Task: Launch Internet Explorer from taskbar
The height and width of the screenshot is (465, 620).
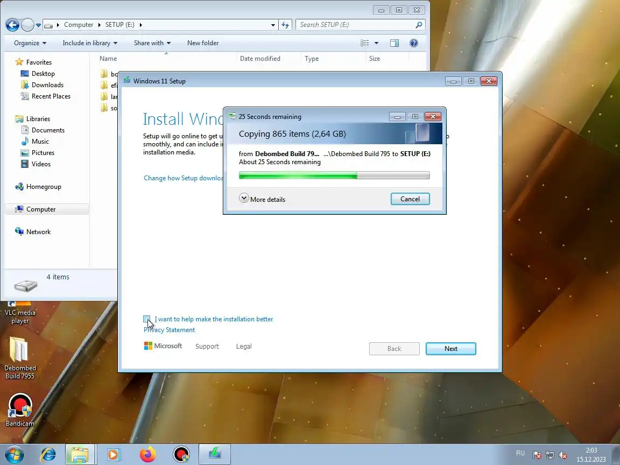Action: click(x=48, y=455)
